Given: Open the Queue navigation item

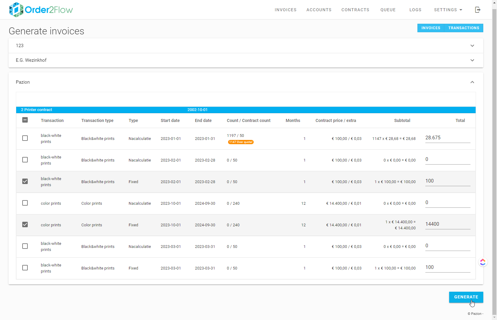Looking at the screenshot, I should 388,10.
